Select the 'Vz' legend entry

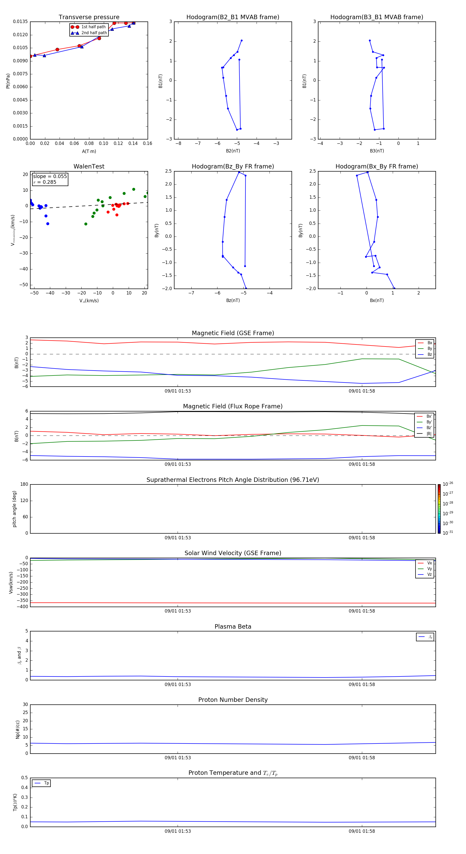coord(425,574)
